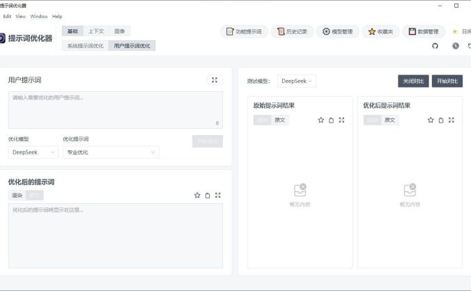Switch to the 上下文 mode tab
Viewport: 471px width, 291px height.
click(96, 31)
